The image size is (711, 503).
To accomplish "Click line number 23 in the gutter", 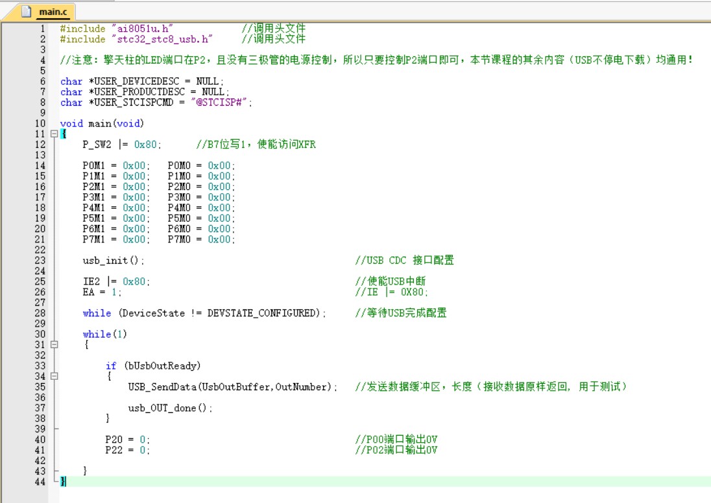I will click(40, 261).
